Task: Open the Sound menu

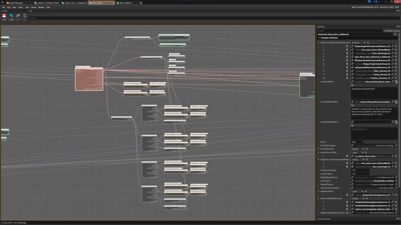Action: point(34,7)
